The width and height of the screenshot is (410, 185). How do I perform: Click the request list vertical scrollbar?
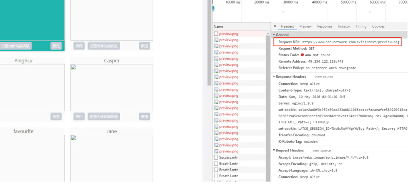268,106
